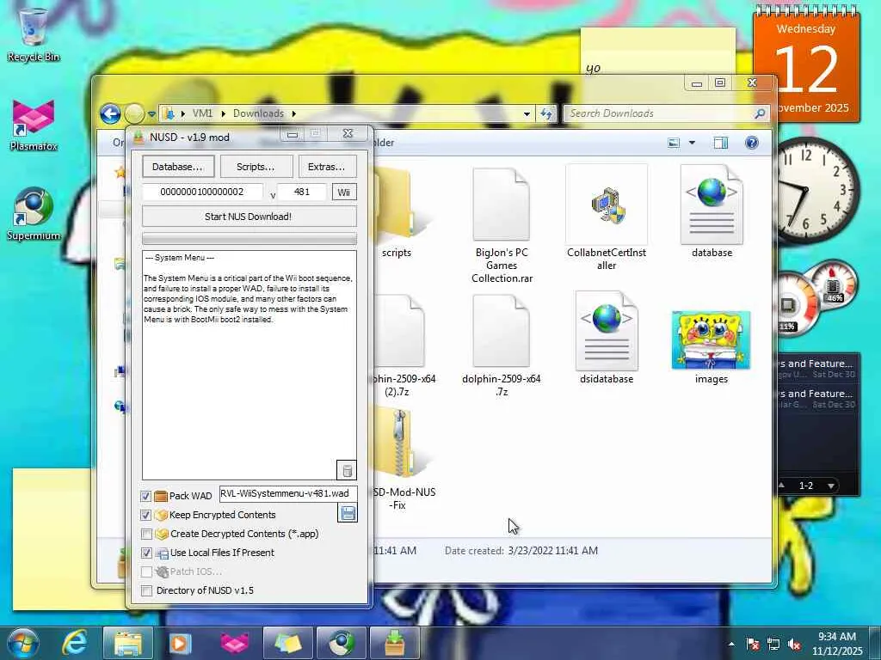Open the Start menu
The image size is (881, 660).
(23, 643)
